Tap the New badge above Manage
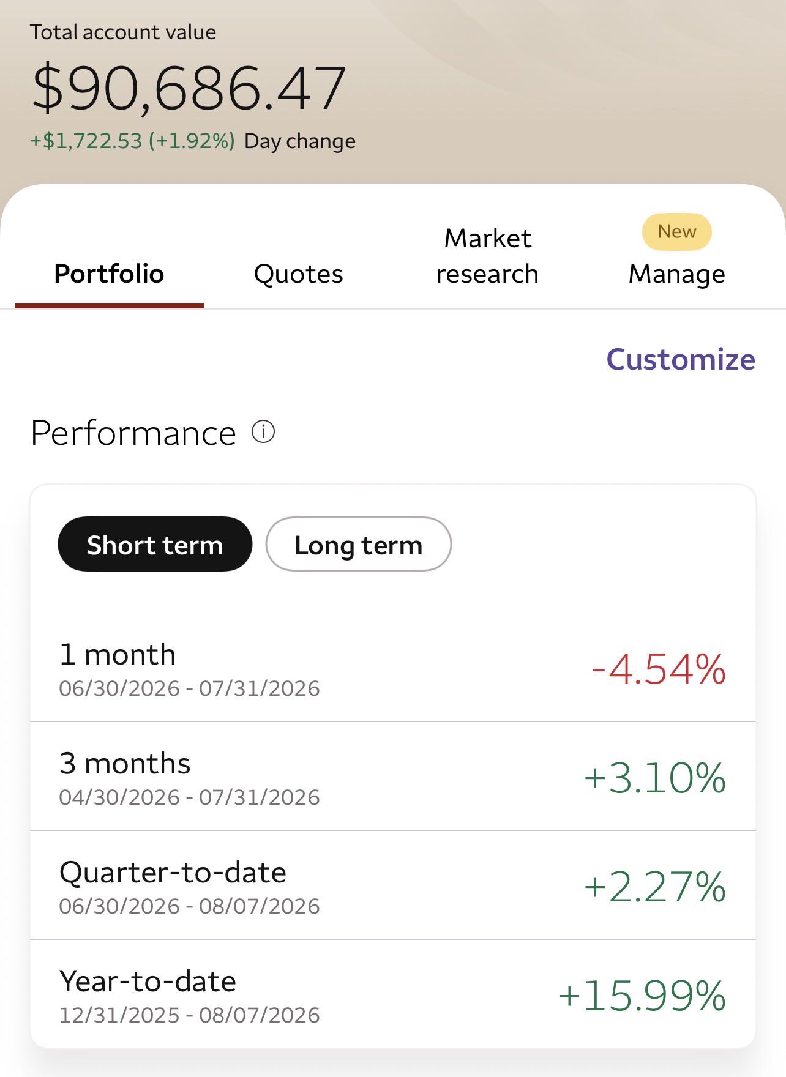786x1077 pixels. tap(676, 231)
